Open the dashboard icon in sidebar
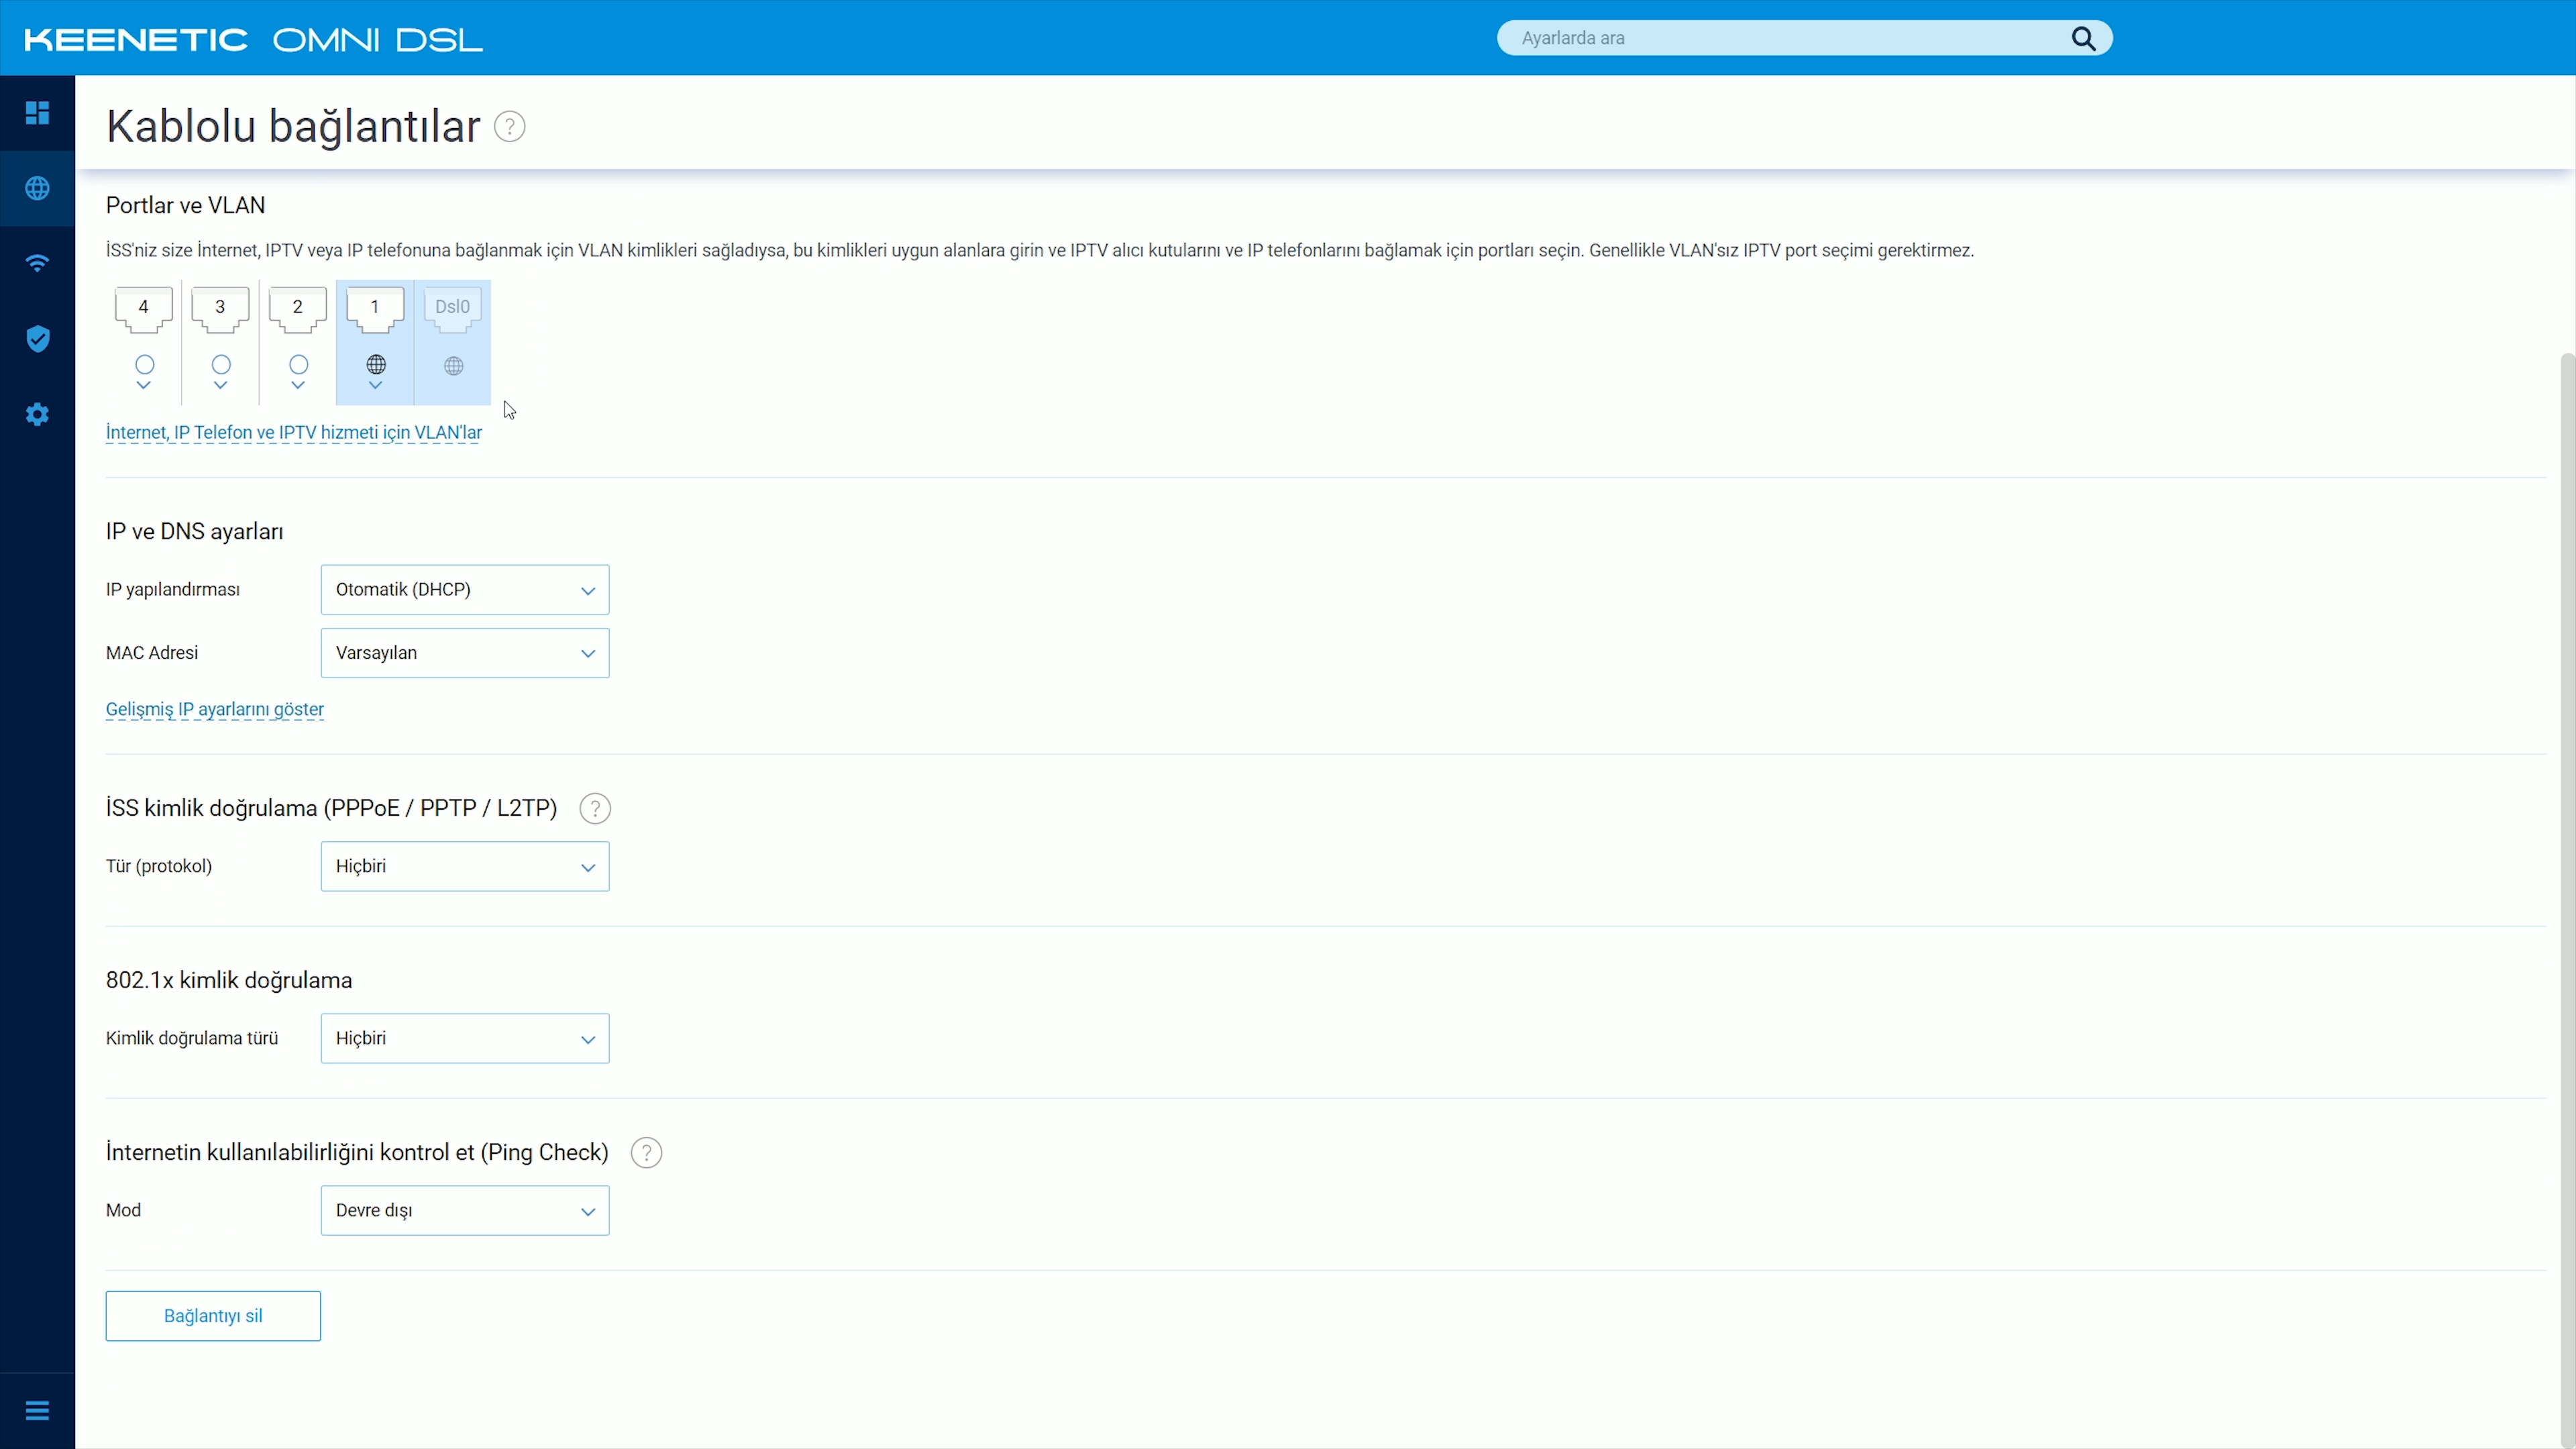The height and width of the screenshot is (1449, 2576). (37, 113)
